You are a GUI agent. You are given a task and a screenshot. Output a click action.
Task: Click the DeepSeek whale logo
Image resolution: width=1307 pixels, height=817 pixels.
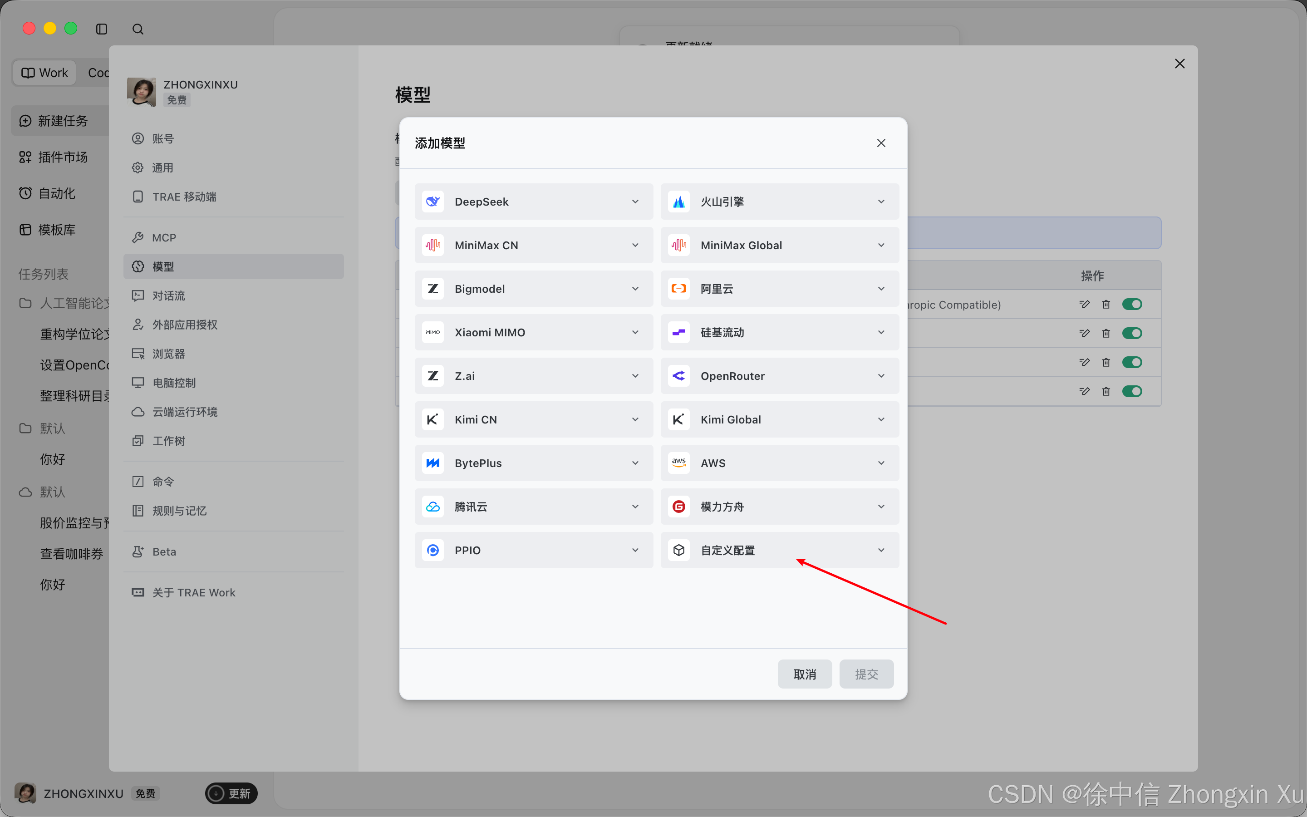[x=433, y=202]
